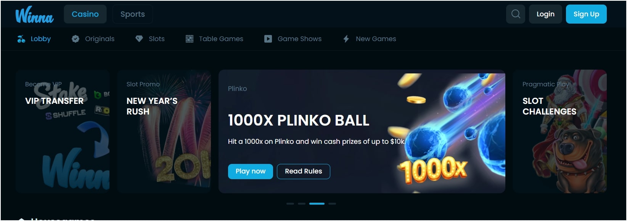This screenshot has height=221, width=627.
Task: Click the Slots diamond icon
Action: tap(139, 39)
